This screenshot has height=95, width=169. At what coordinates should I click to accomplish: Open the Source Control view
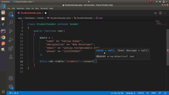click(x=11, y=31)
